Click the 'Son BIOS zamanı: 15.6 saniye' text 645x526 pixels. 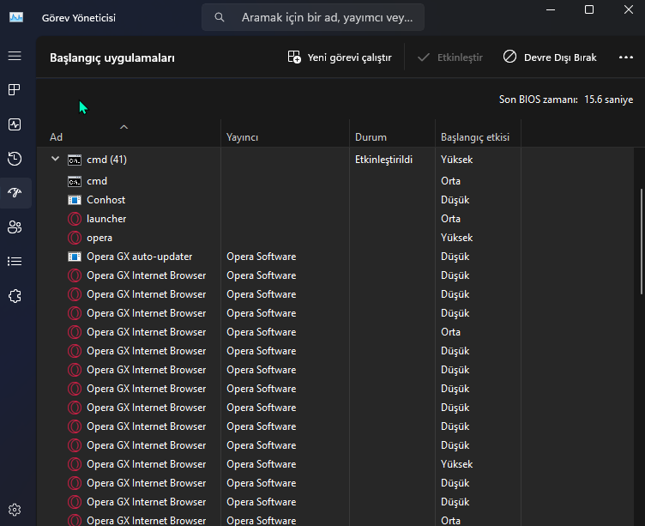click(566, 100)
